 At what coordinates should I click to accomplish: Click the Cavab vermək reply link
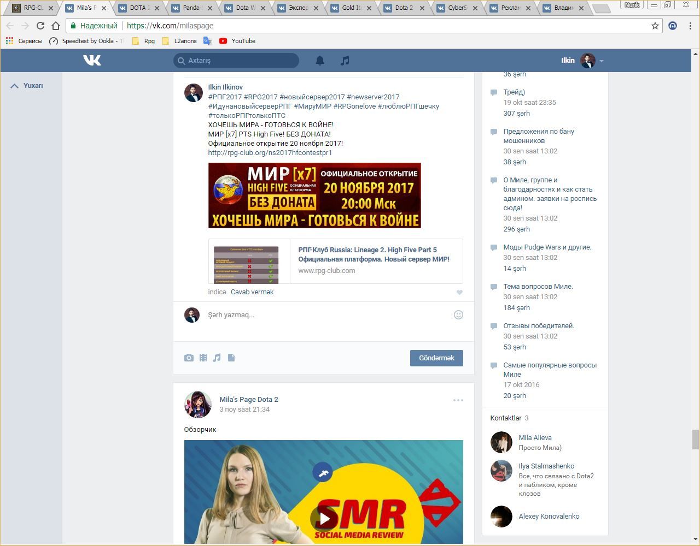point(252,292)
